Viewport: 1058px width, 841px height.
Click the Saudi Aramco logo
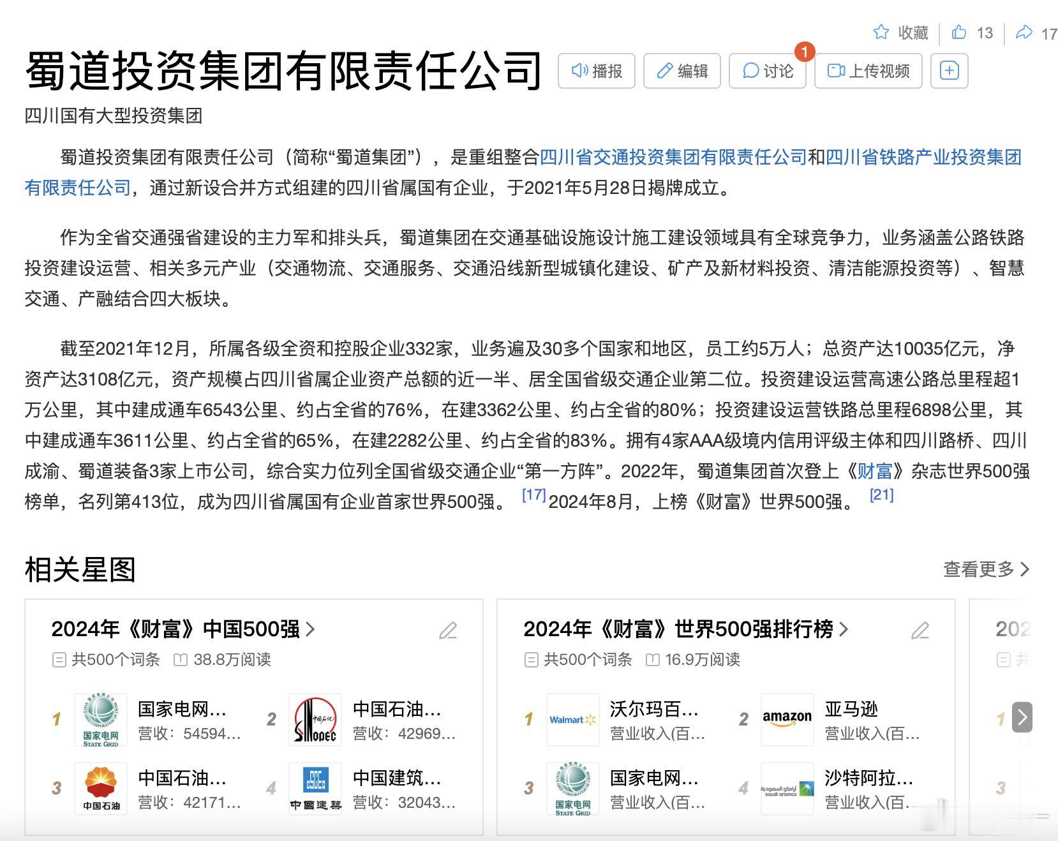[787, 789]
